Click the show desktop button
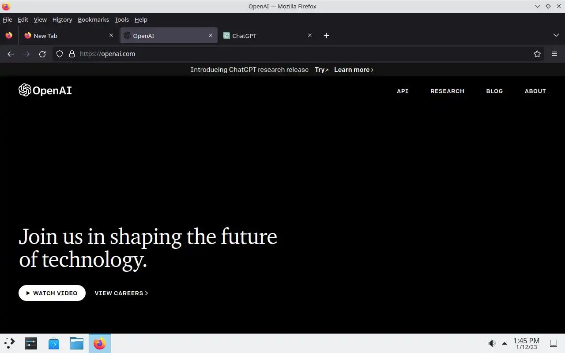The width and height of the screenshot is (565, 353). click(554, 343)
